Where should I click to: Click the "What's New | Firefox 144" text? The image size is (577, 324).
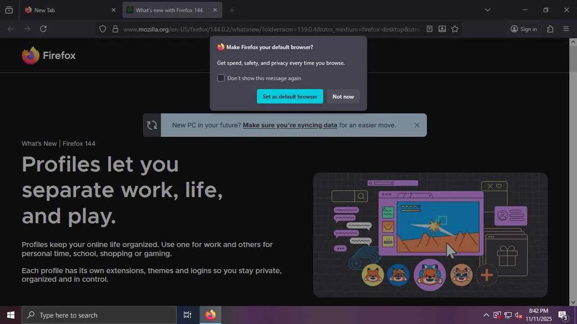point(59,144)
